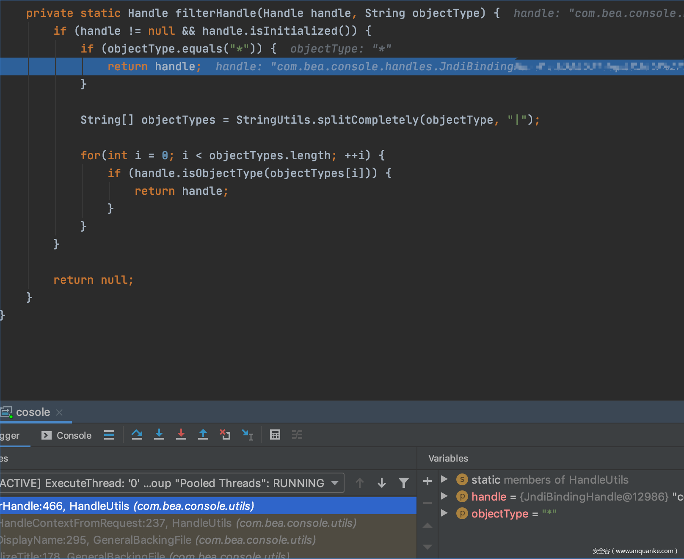
Task: Switch to the Console tab
Action: click(67, 435)
